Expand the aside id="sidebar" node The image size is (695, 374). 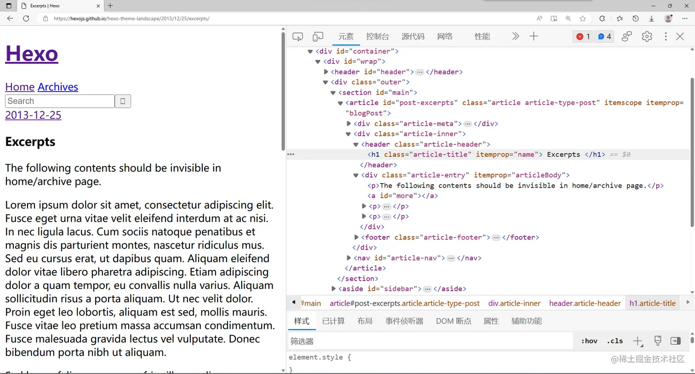[x=333, y=289]
